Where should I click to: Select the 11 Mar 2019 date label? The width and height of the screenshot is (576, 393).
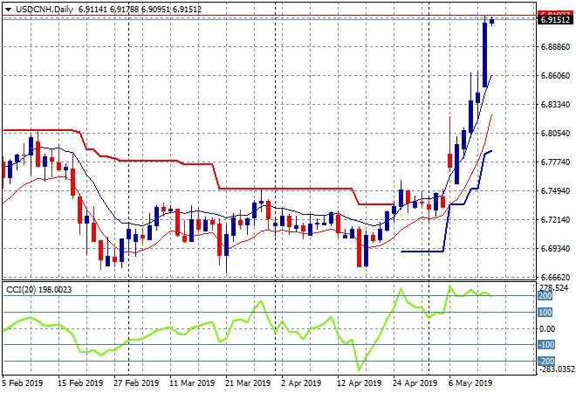(x=192, y=383)
